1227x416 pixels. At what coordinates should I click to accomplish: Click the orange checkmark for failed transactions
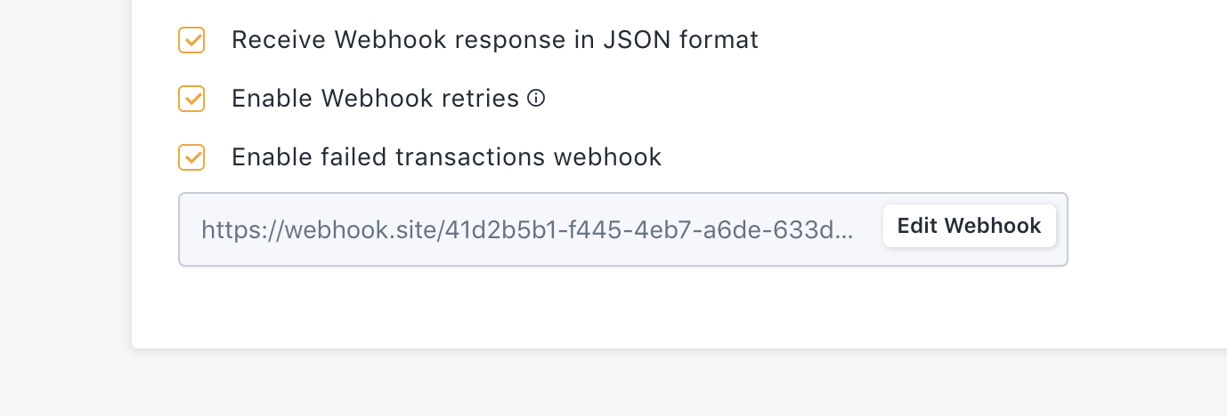pos(191,157)
